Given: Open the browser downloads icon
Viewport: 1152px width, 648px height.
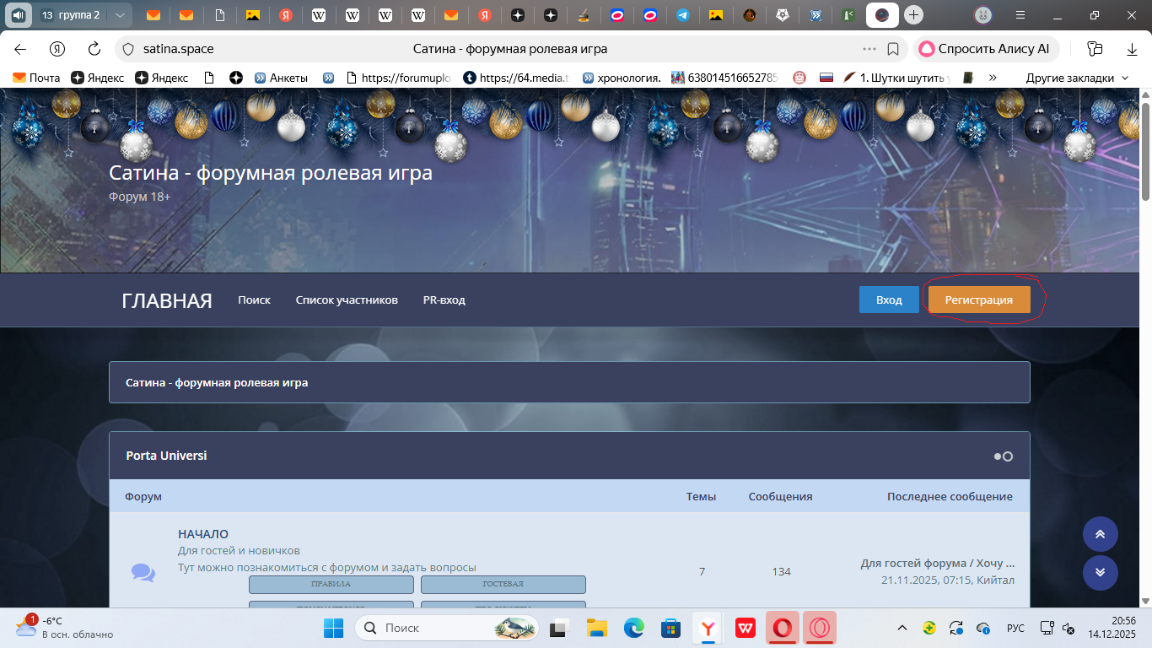Looking at the screenshot, I should 1132,49.
